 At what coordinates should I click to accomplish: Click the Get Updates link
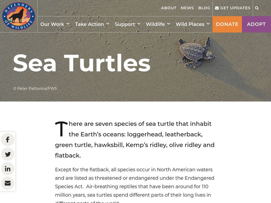235,8
